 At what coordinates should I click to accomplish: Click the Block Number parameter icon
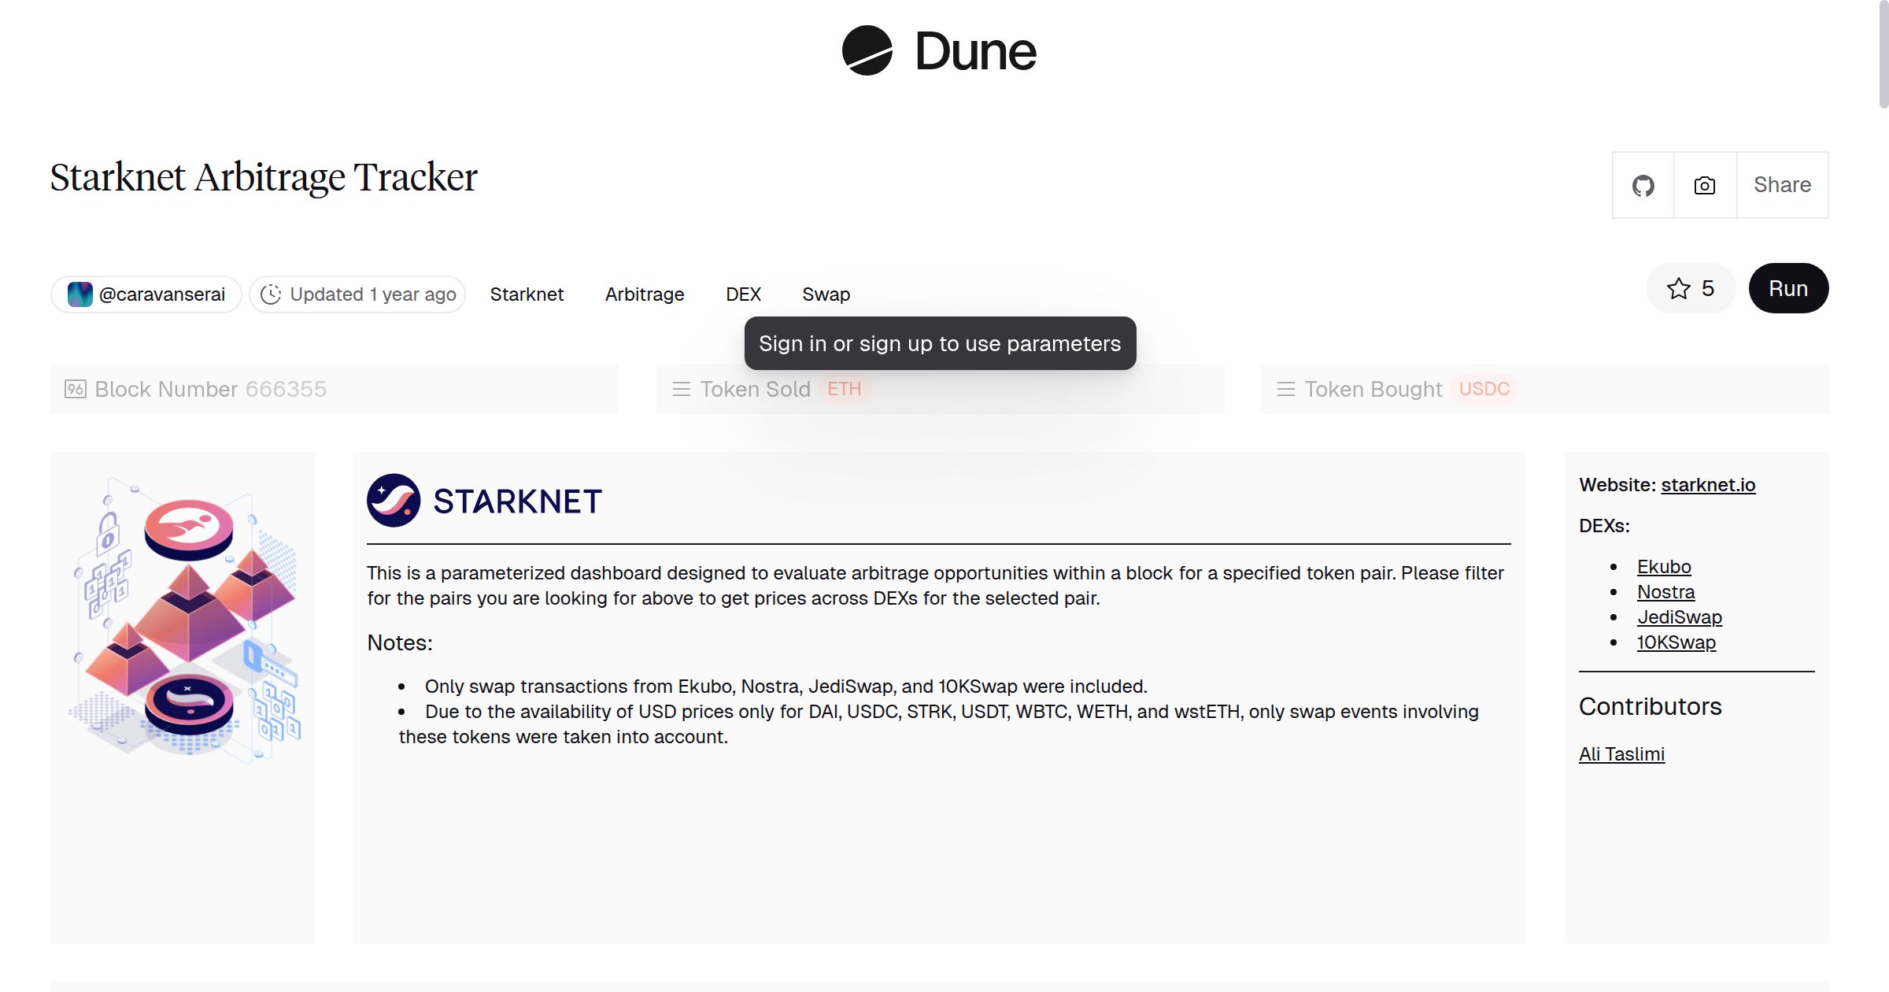pos(75,388)
